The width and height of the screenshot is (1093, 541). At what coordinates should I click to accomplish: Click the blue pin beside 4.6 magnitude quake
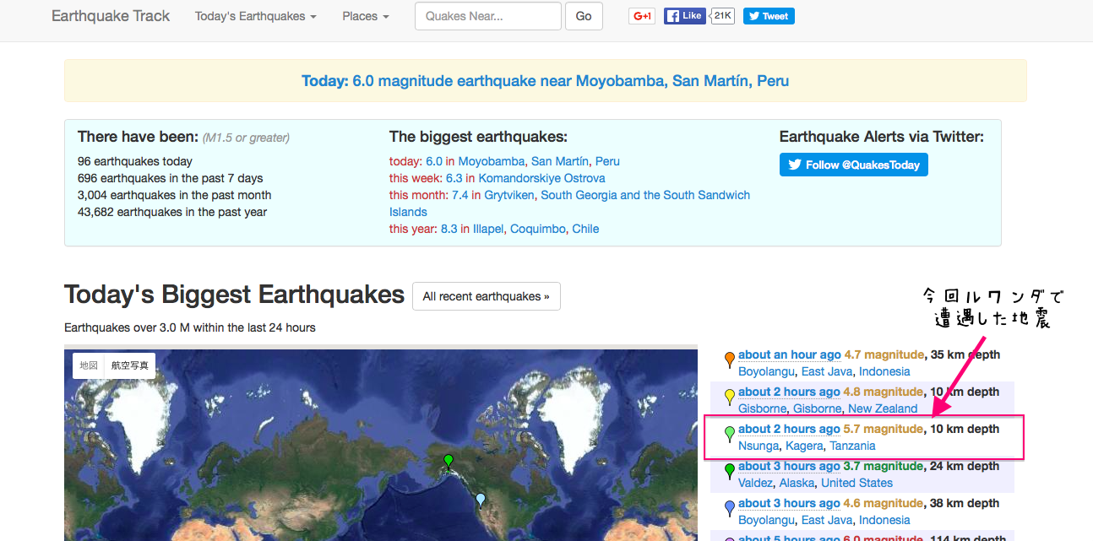coord(730,508)
